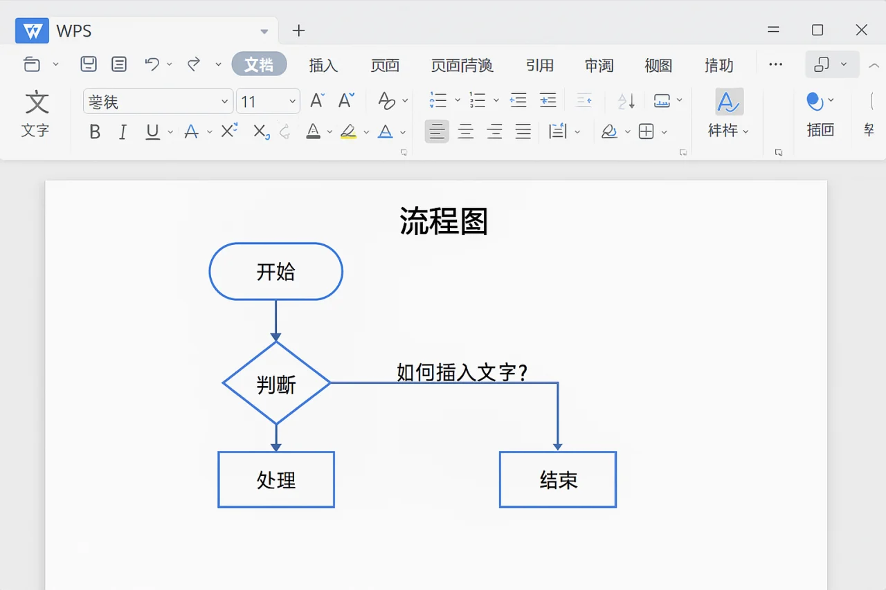Apply superscript formatting
Image resolution: width=886 pixels, height=590 pixels.
[x=228, y=131]
